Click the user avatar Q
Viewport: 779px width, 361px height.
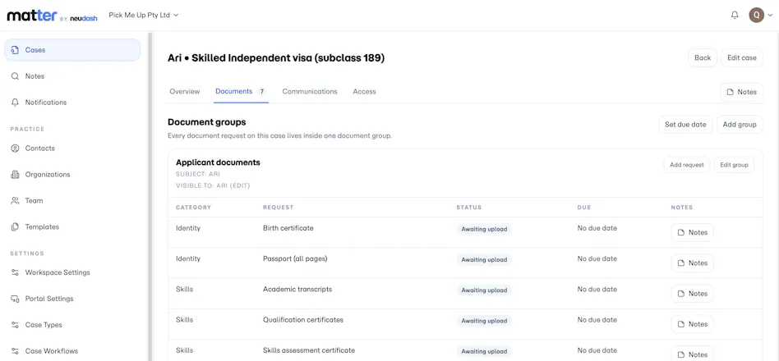(x=757, y=16)
